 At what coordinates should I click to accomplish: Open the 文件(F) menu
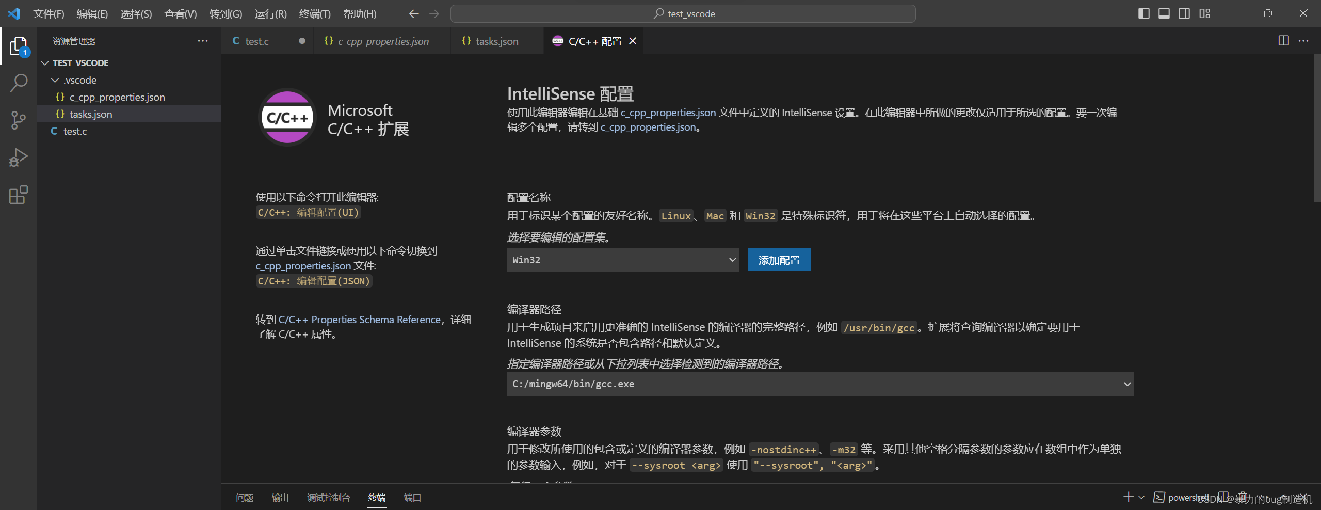49,14
